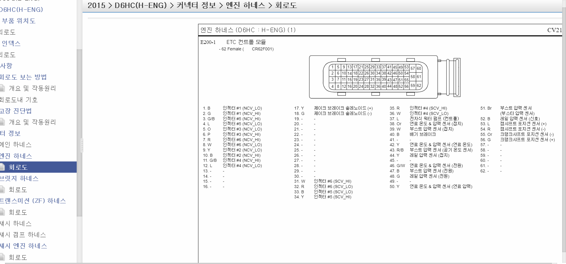Go to 커넥터 정보 in the breadcrumb

click(196, 6)
